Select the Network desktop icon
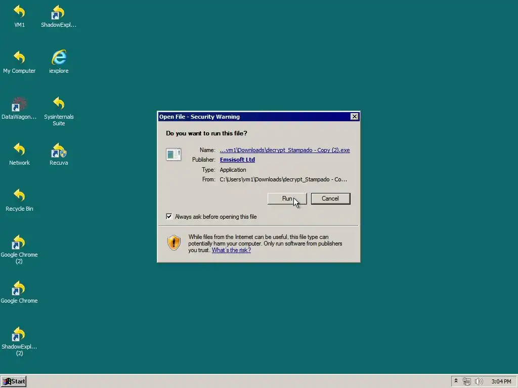The image size is (518, 388). (x=19, y=154)
